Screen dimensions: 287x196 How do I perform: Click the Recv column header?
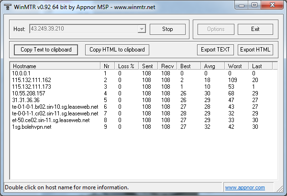[167, 66]
